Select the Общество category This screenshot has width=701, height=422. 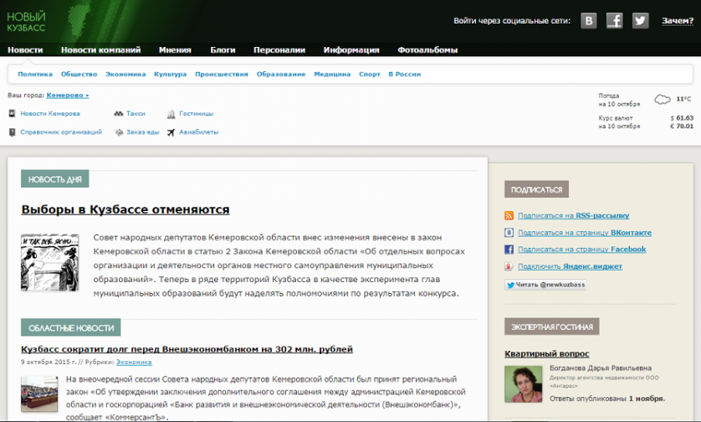(x=79, y=75)
